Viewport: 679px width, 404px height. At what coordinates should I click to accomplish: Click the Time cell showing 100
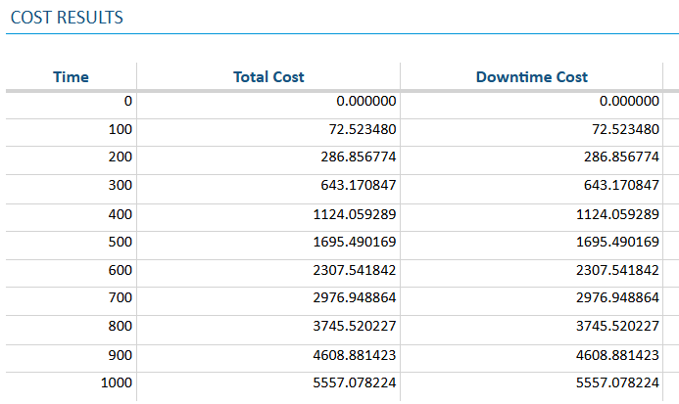120,129
